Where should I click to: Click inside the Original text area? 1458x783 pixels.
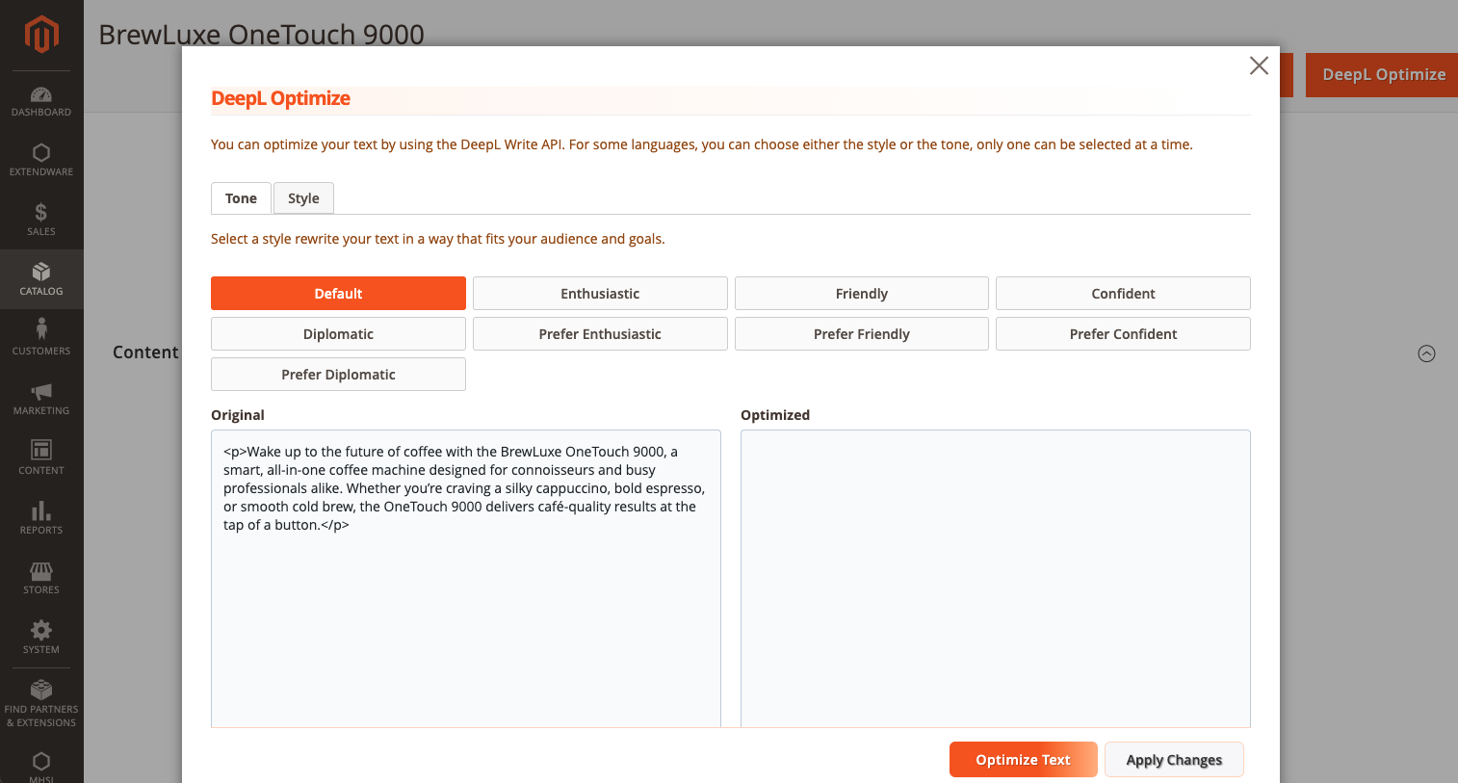click(466, 579)
